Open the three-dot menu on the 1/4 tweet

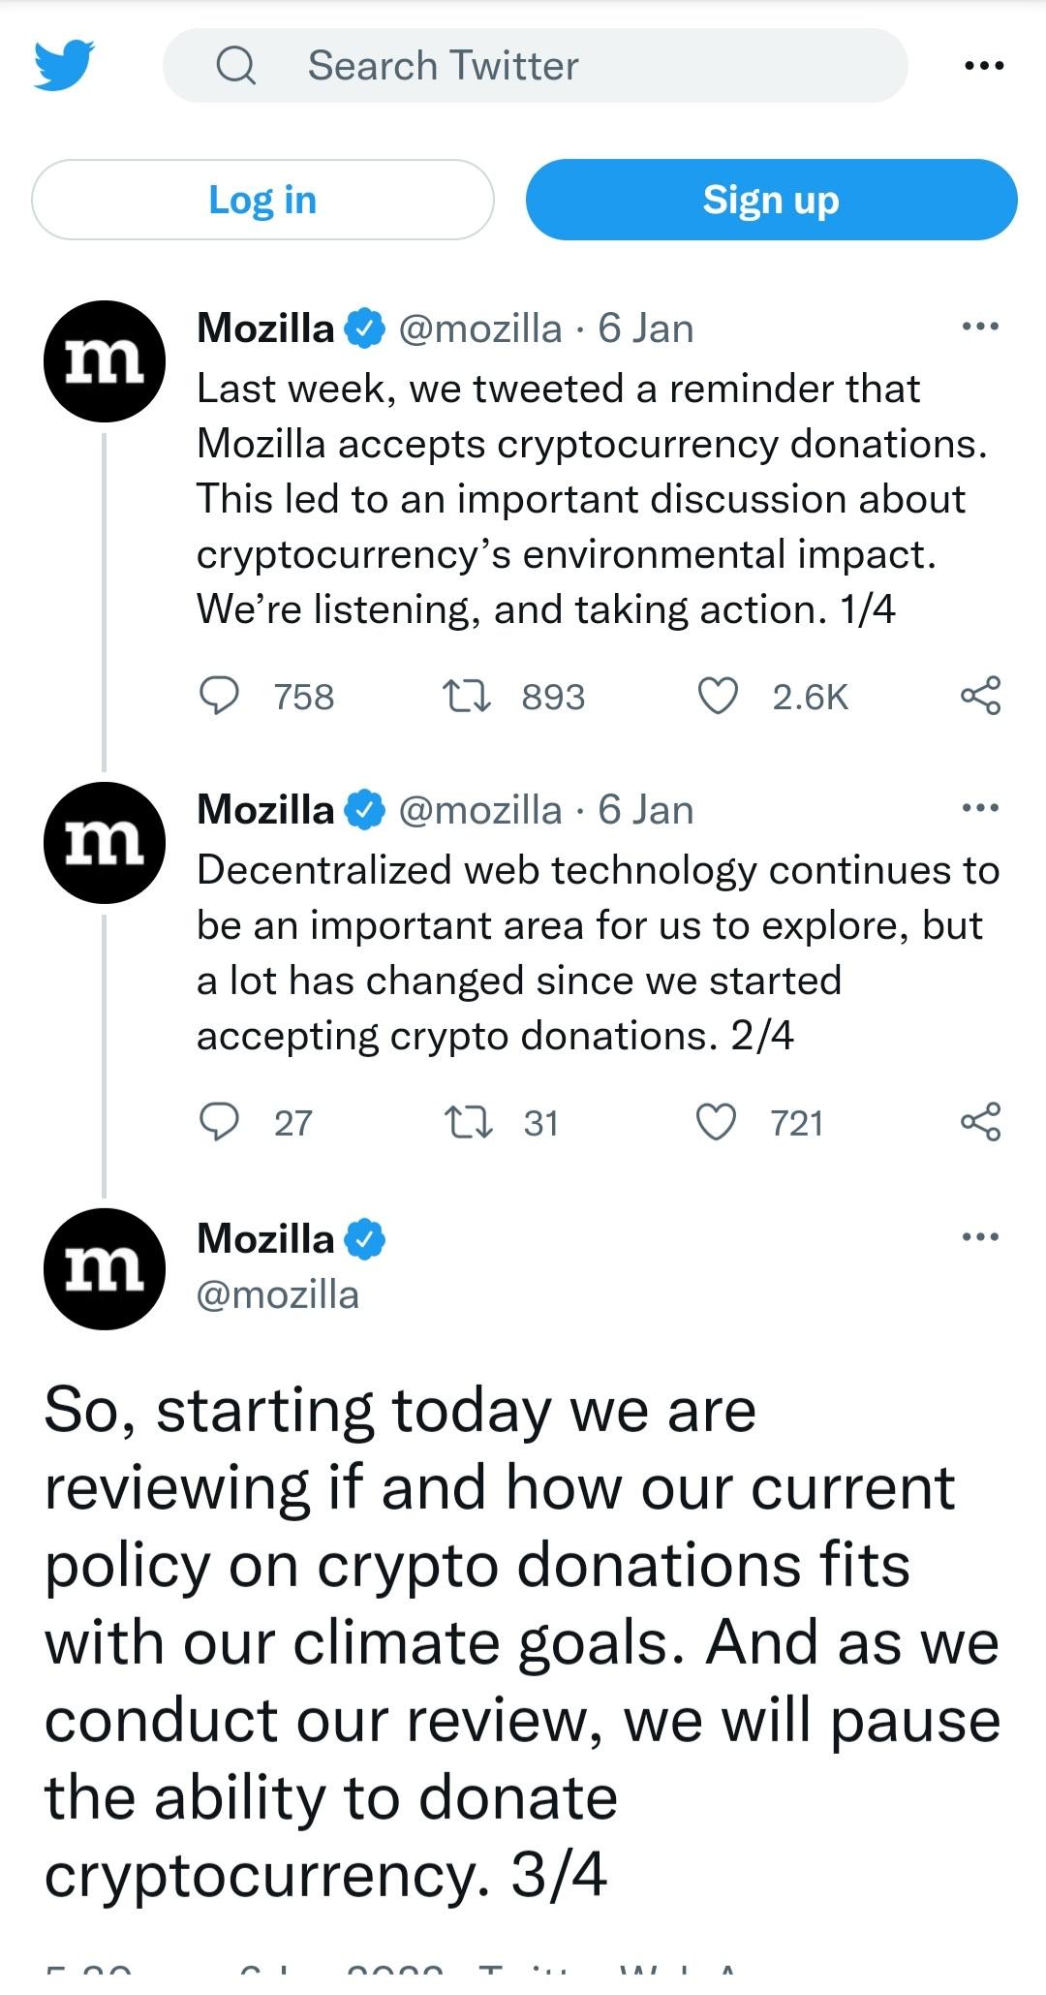[980, 327]
